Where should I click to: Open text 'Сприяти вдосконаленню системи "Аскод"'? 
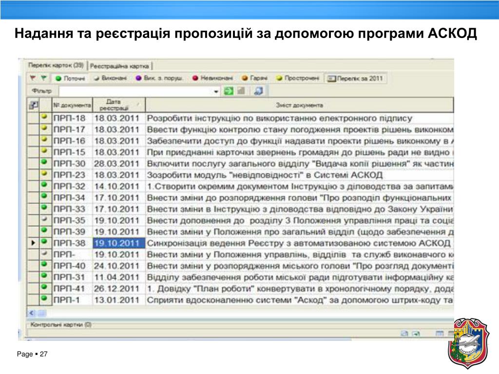point(237,300)
